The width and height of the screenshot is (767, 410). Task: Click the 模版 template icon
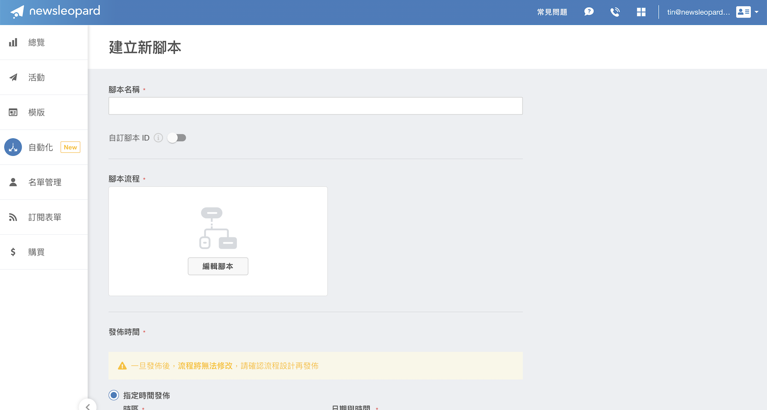pos(13,112)
